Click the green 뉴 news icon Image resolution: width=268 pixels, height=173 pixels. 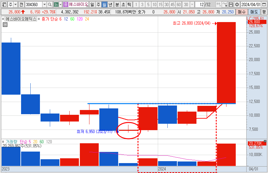56,4
